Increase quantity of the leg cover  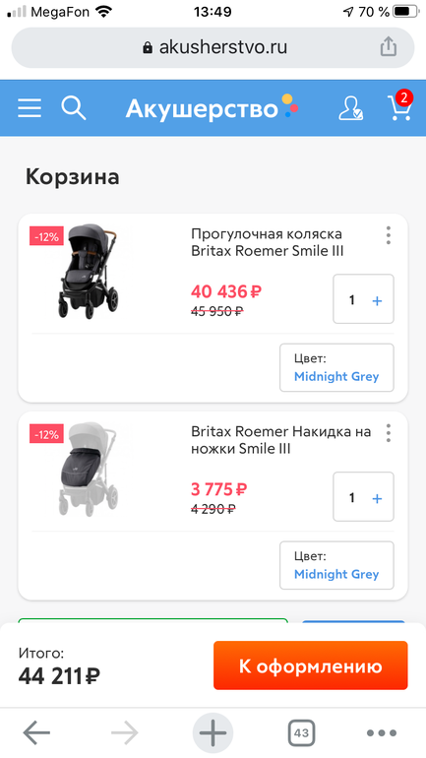pos(377,498)
